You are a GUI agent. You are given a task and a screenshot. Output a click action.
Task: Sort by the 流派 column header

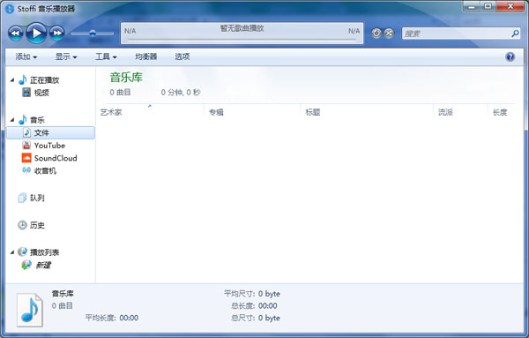(x=445, y=112)
